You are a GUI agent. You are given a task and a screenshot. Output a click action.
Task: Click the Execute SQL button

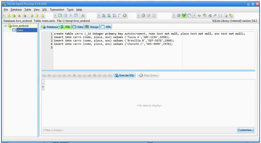(x=124, y=75)
